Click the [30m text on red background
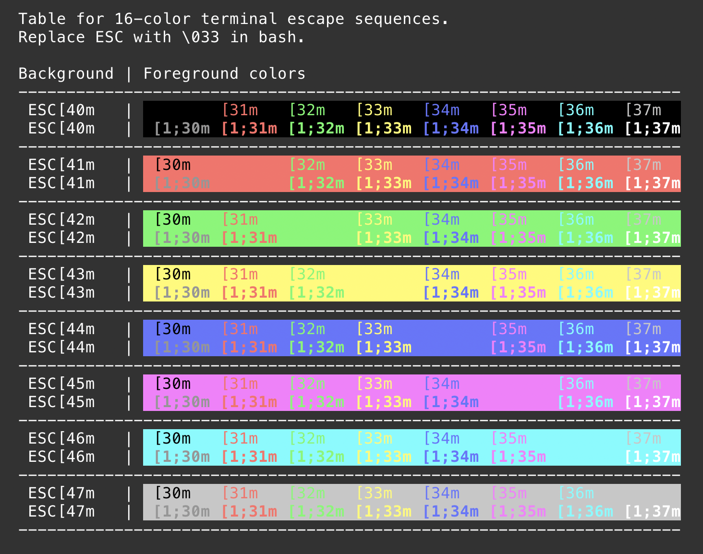Image resolution: width=703 pixels, height=554 pixels. pos(172,165)
